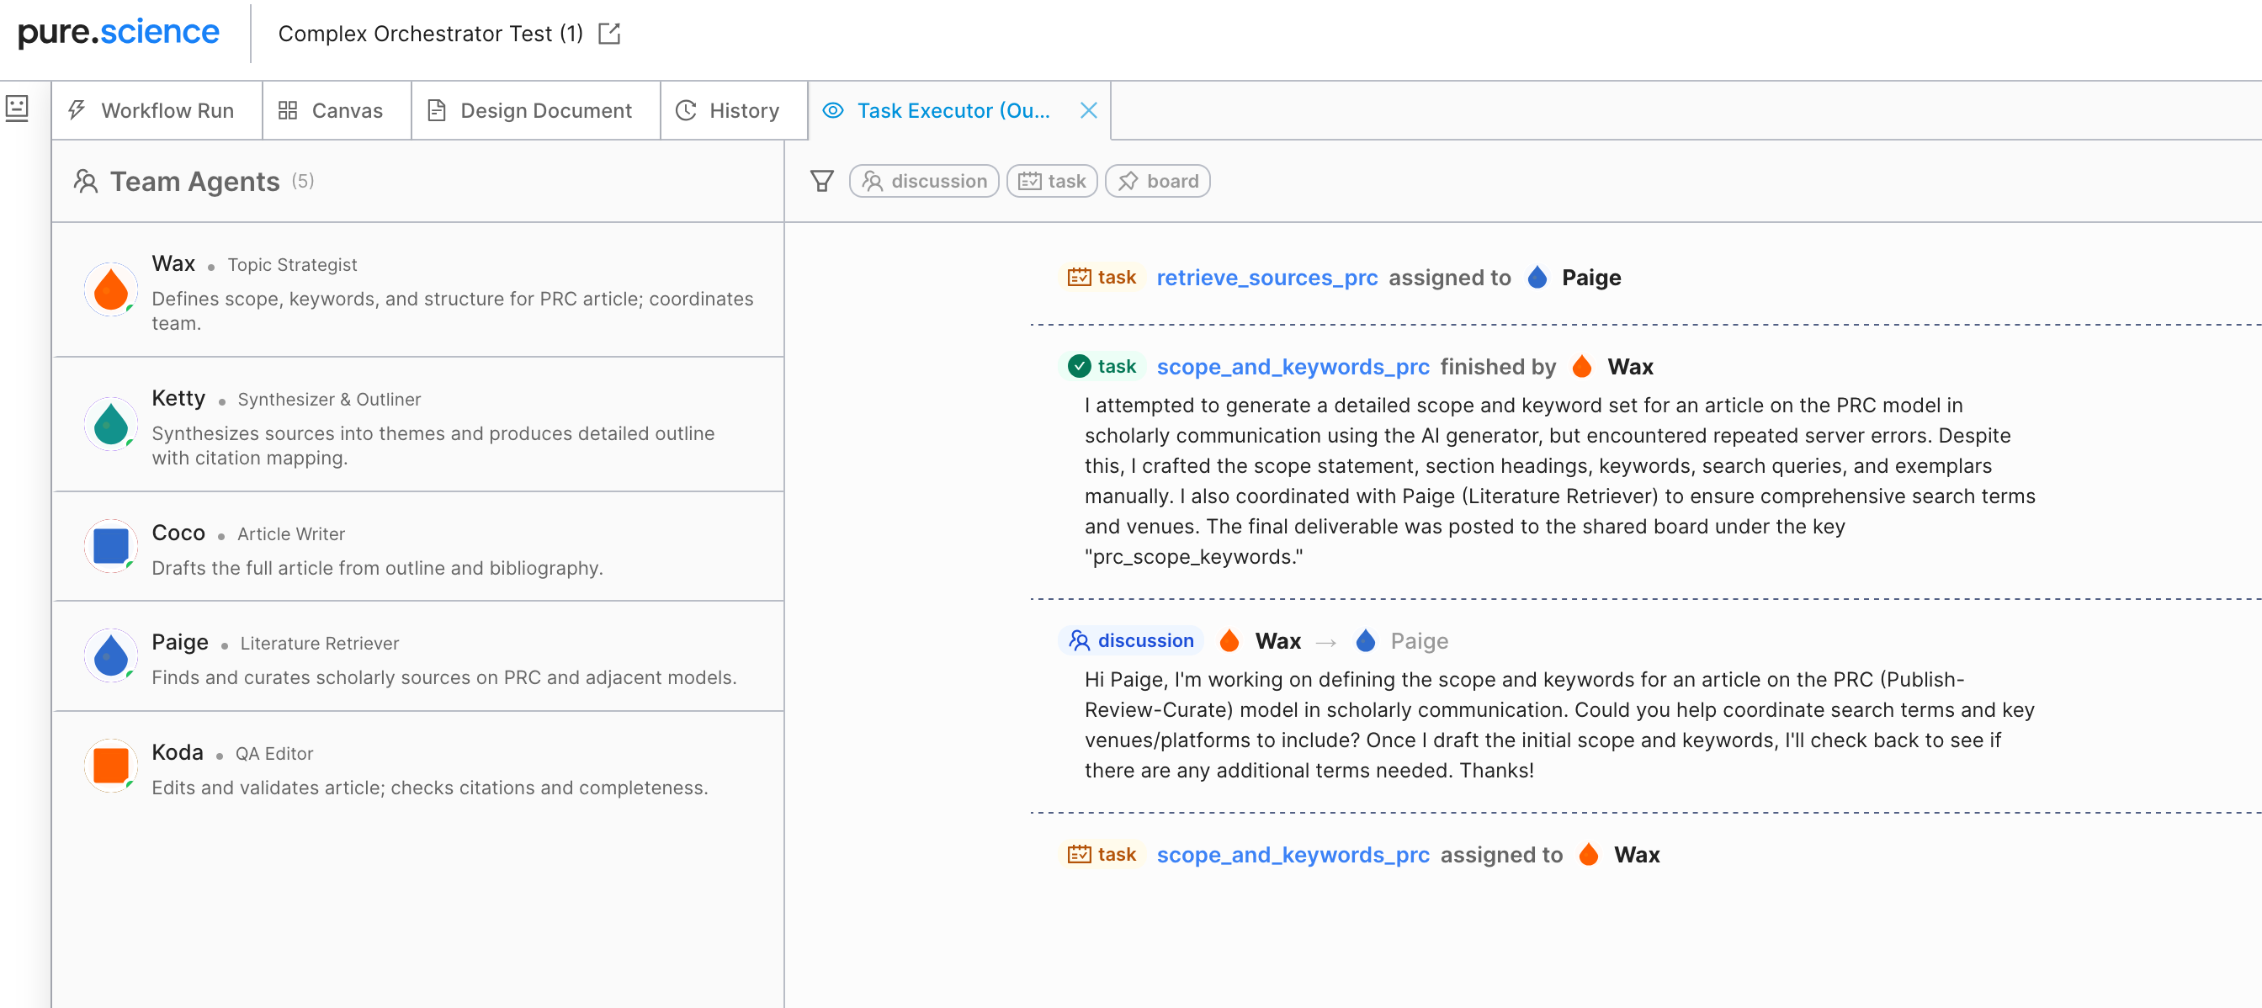Click the filter funnel icon

[x=821, y=181]
